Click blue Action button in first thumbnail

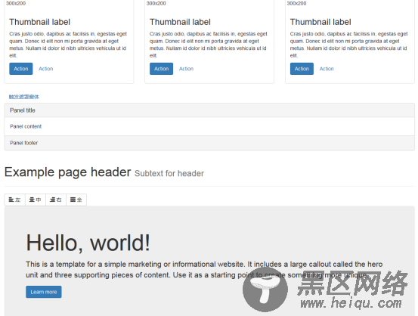point(21,69)
